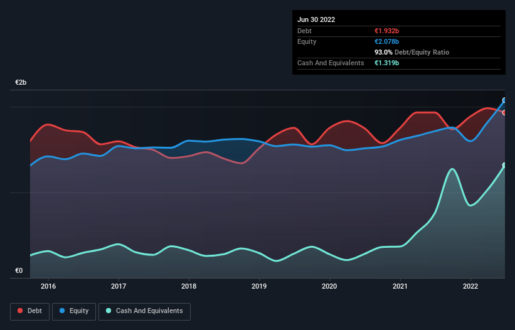Select the 2017 x-axis label

tap(119, 287)
